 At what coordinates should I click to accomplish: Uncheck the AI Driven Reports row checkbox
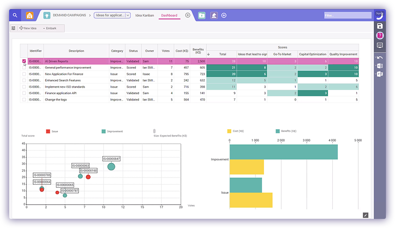(24, 61)
